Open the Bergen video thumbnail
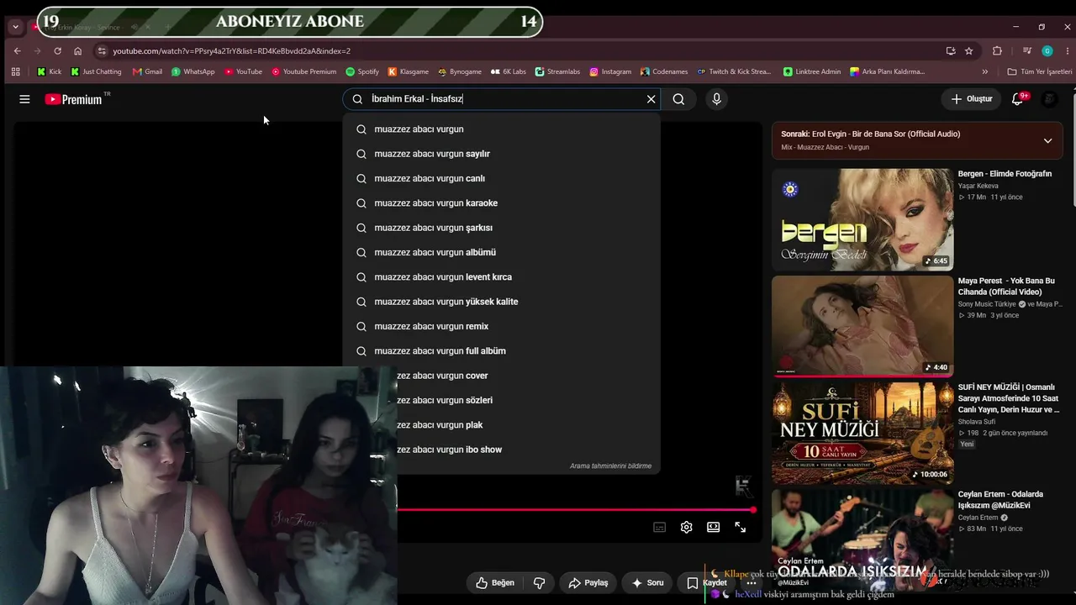 click(x=862, y=220)
